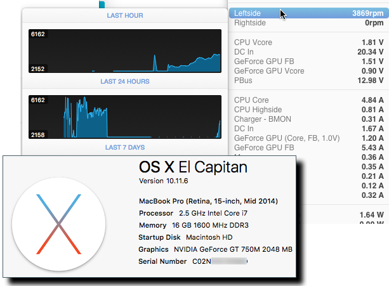The height and width of the screenshot is (286, 389).
Task: Click the 0.21 A current value
Action: point(373,176)
